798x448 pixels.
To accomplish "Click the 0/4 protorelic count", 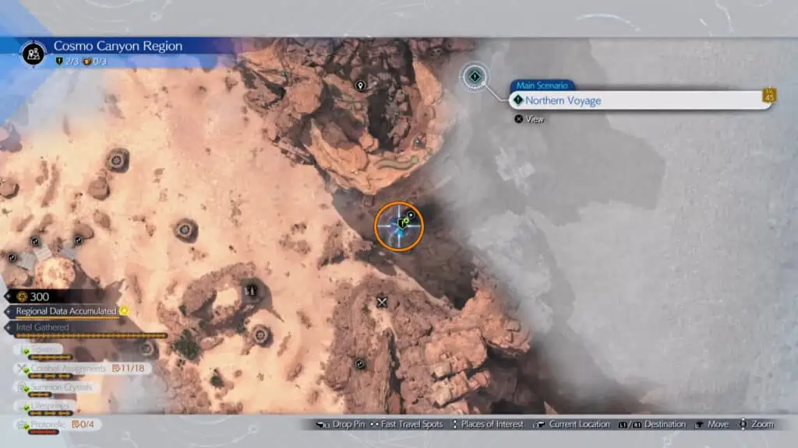I will 87,424.
